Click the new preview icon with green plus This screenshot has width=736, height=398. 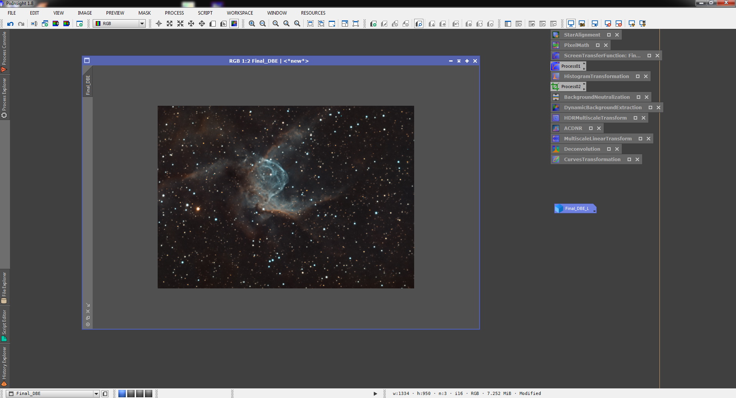(x=373, y=24)
